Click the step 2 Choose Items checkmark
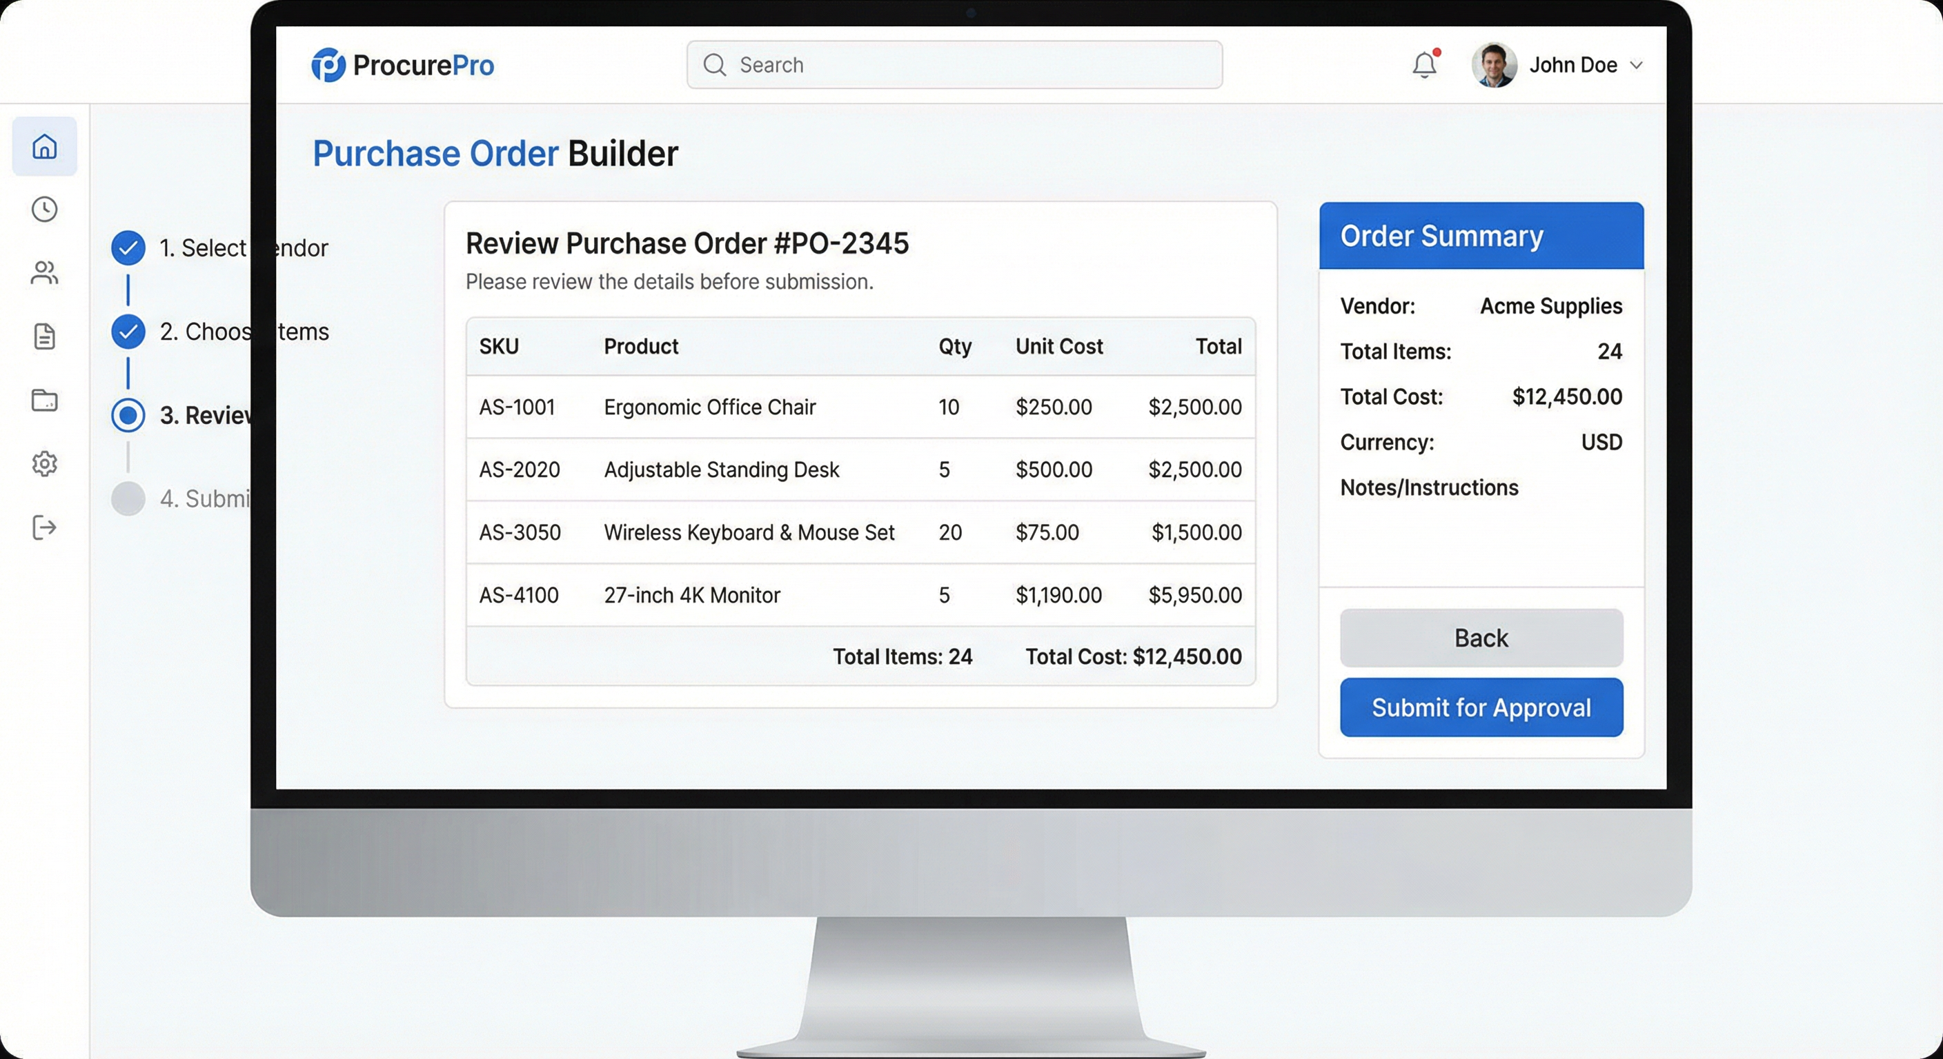Image resolution: width=1943 pixels, height=1059 pixels. 128,331
